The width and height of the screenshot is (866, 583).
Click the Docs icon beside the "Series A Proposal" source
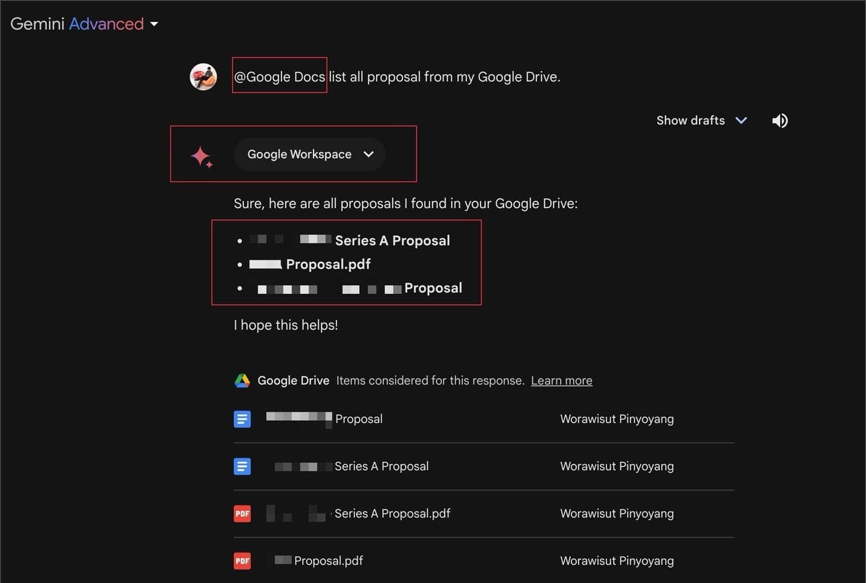point(242,467)
